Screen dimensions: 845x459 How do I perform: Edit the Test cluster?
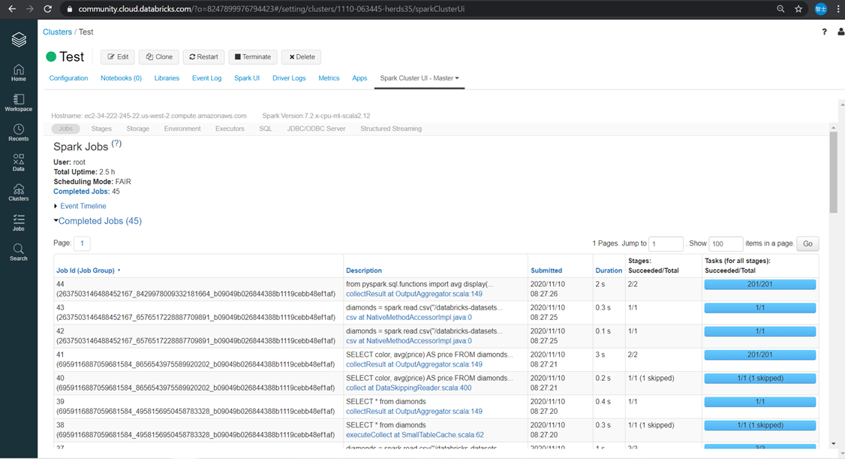pyautogui.click(x=118, y=57)
